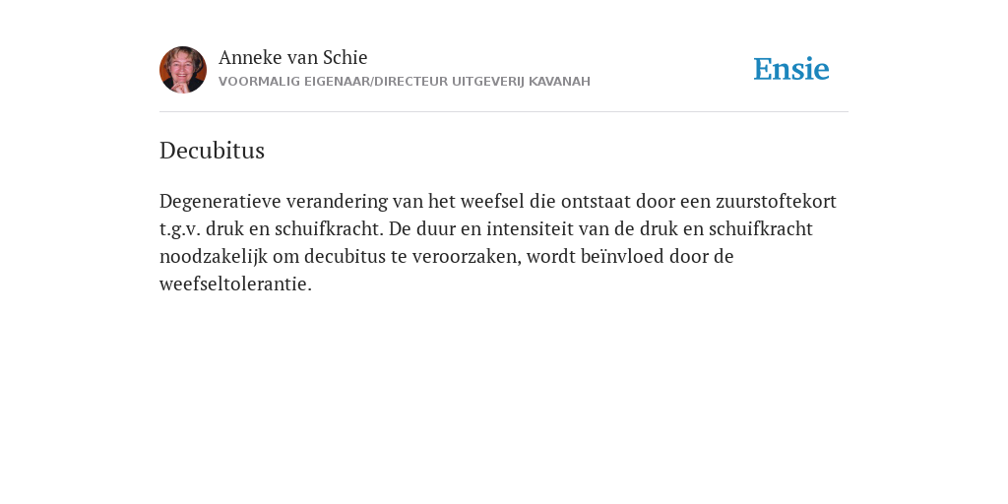Open author name Anneke van Schie
1008x504 pixels.
[x=293, y=57]
